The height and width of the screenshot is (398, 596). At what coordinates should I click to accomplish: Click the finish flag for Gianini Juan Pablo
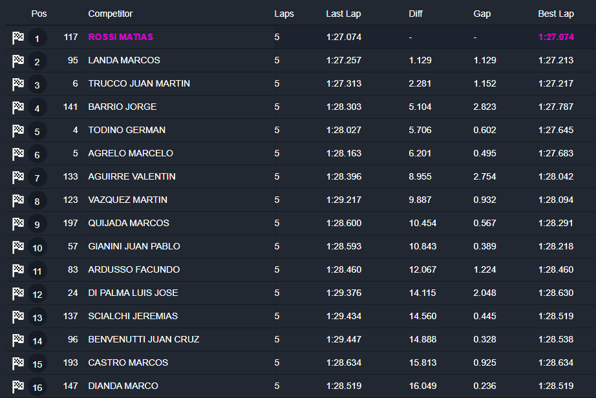18,247
